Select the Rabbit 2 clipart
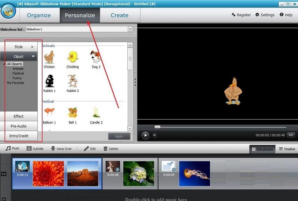The height and width of the screenshot is (201, 298). click(73, 84)
